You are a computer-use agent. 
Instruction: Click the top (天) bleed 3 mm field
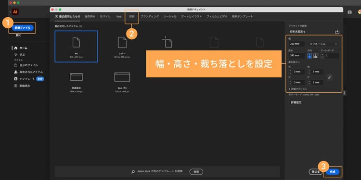click(298, 72)
